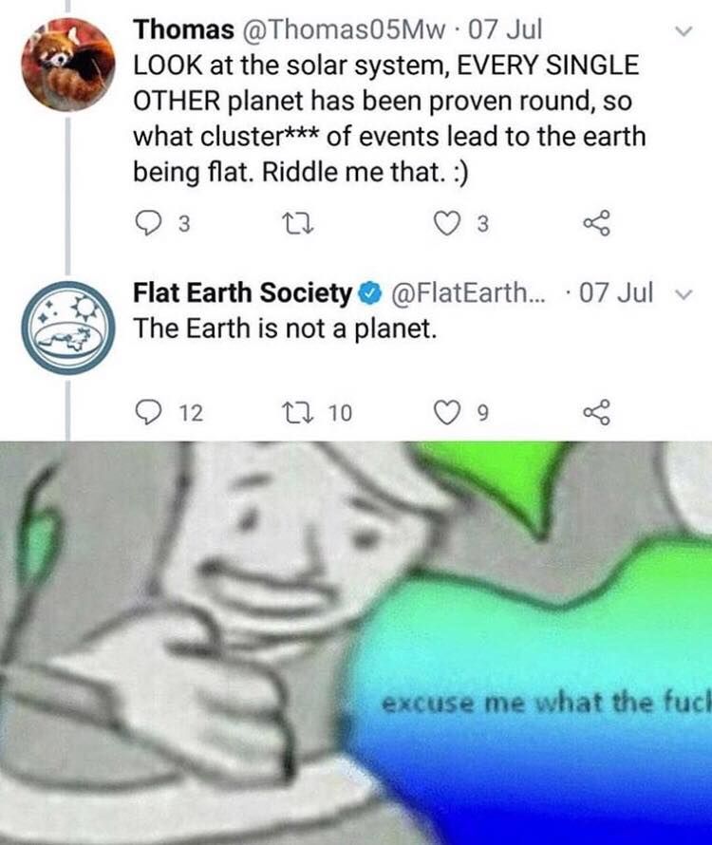Open dropdown chevron on Thomas's tweet
712x845 pixels.
click(683, 31)
